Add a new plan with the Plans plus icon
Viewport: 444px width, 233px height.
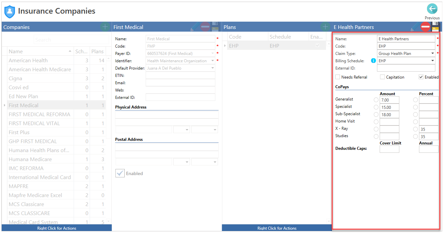point(325,27)
